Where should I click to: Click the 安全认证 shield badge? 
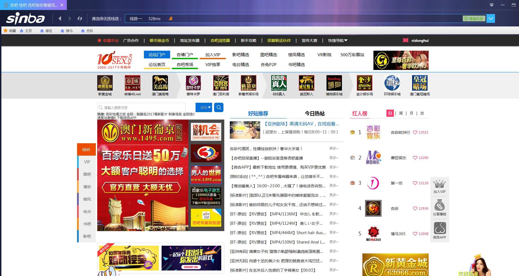(x=474, y=18)
